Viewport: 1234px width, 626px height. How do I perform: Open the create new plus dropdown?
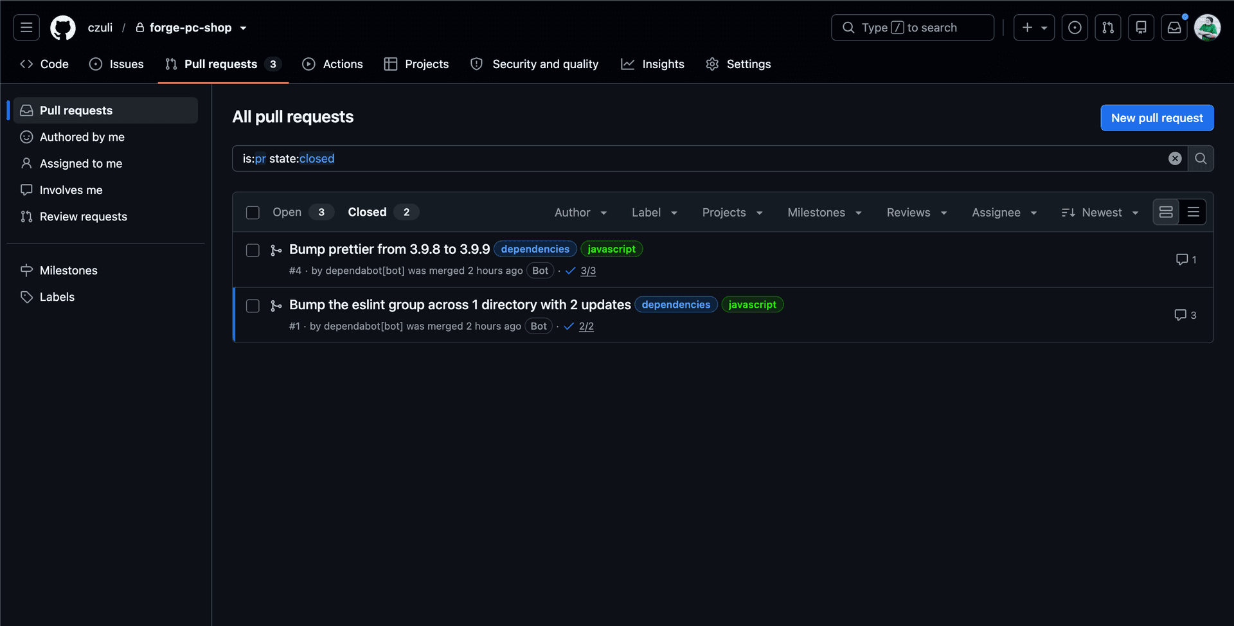click(1034, 28)
